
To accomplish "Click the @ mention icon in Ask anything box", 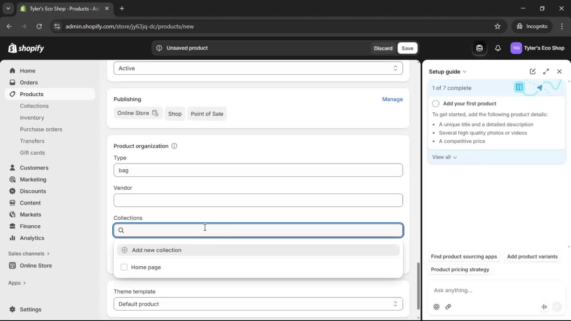I will [x=436, y=307].
